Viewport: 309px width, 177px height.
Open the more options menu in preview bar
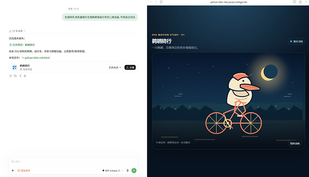coord(306,2)
